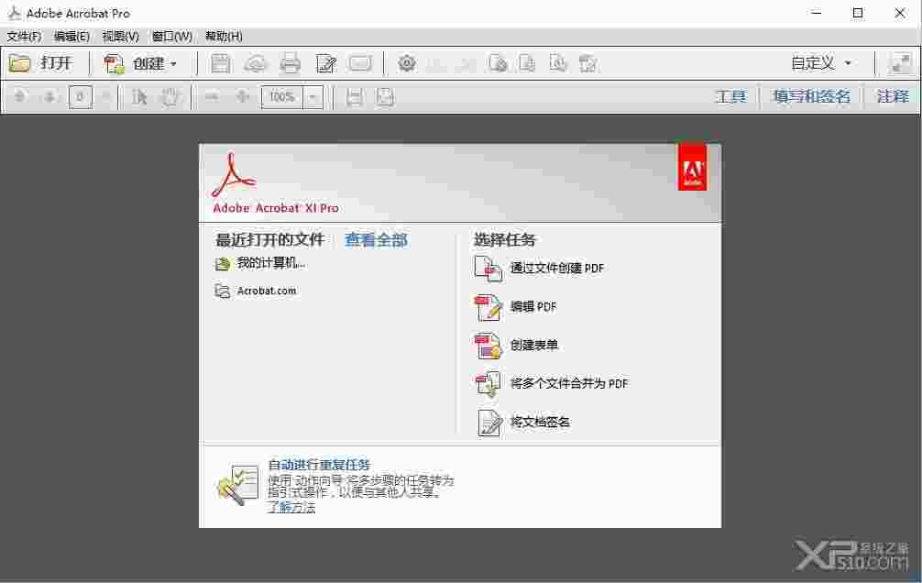Click the Save file toolbar icon
The width and height of the screenshot is (922, 583).
[221, 63]
